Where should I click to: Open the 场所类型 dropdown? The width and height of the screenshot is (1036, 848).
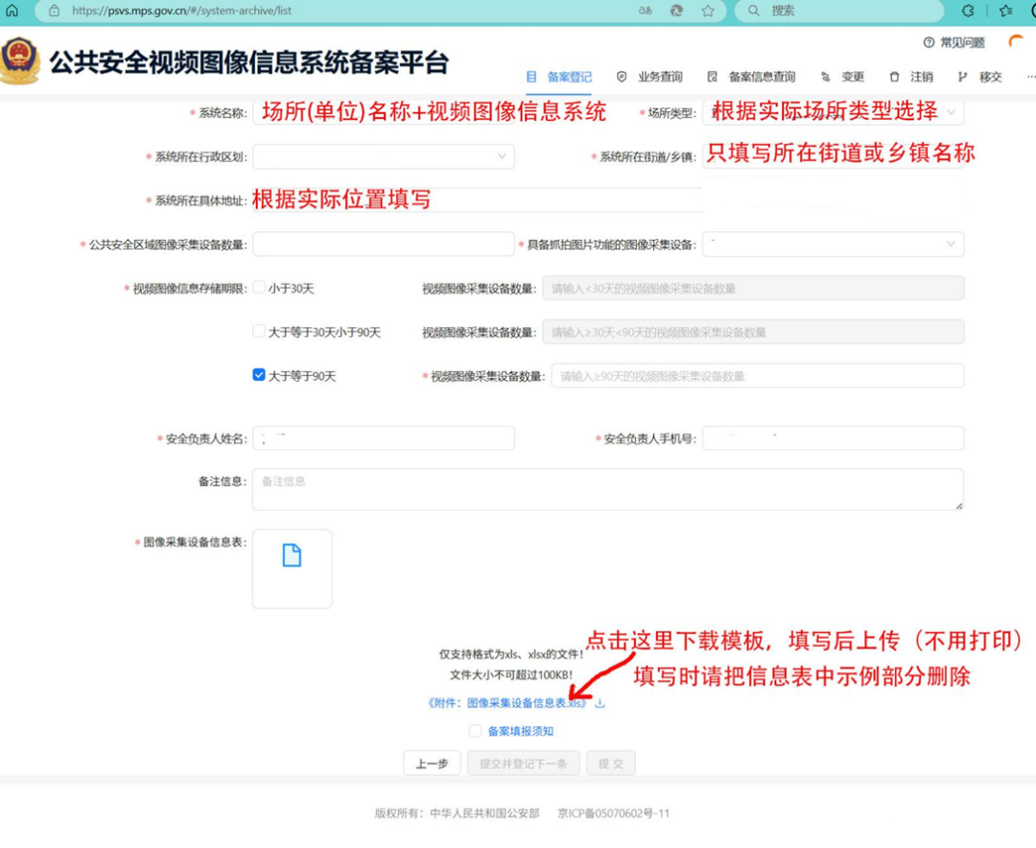834,112
